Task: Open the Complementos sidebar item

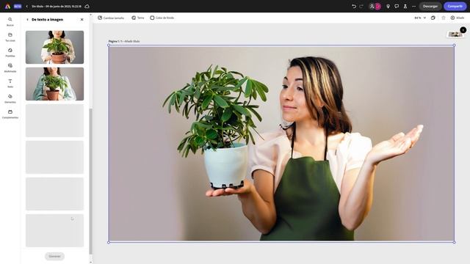Action: (x=10, y=114)
